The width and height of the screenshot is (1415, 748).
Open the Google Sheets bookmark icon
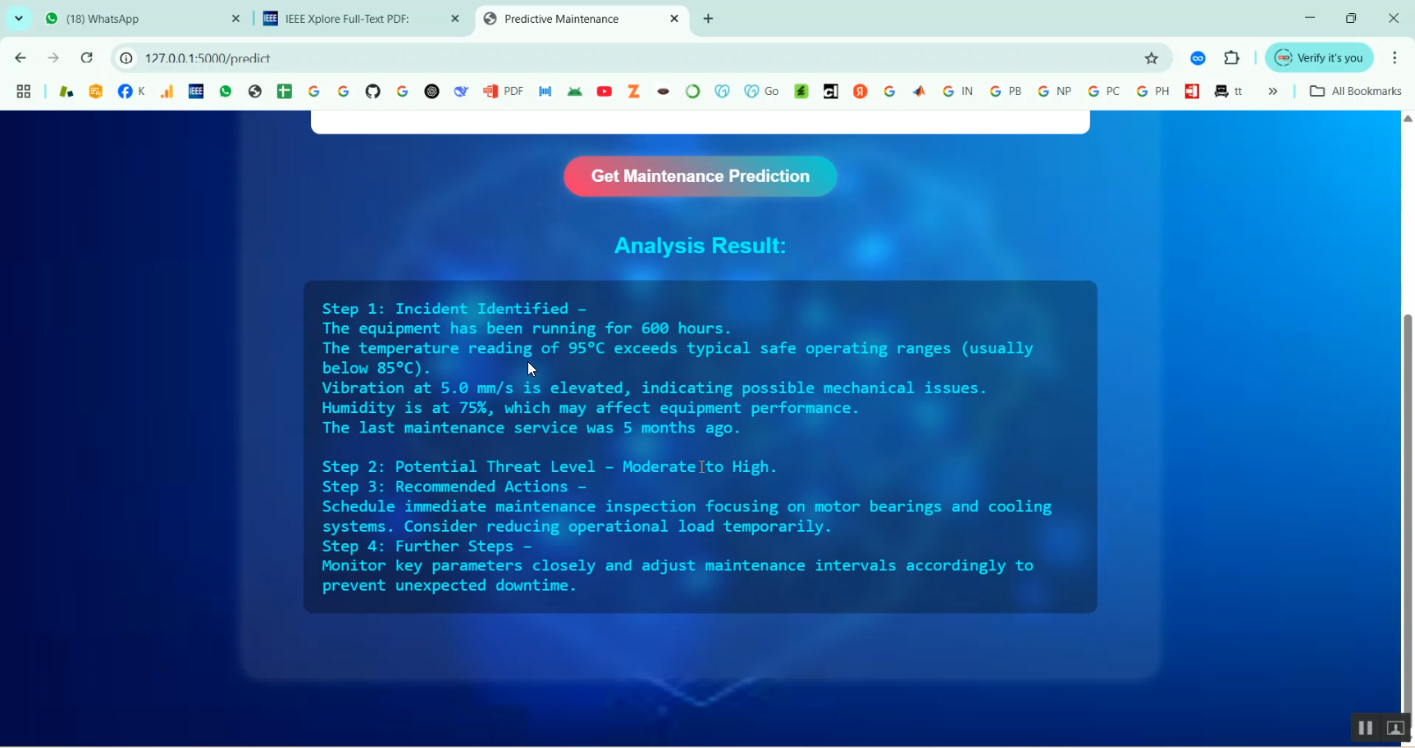coord(285,91)
